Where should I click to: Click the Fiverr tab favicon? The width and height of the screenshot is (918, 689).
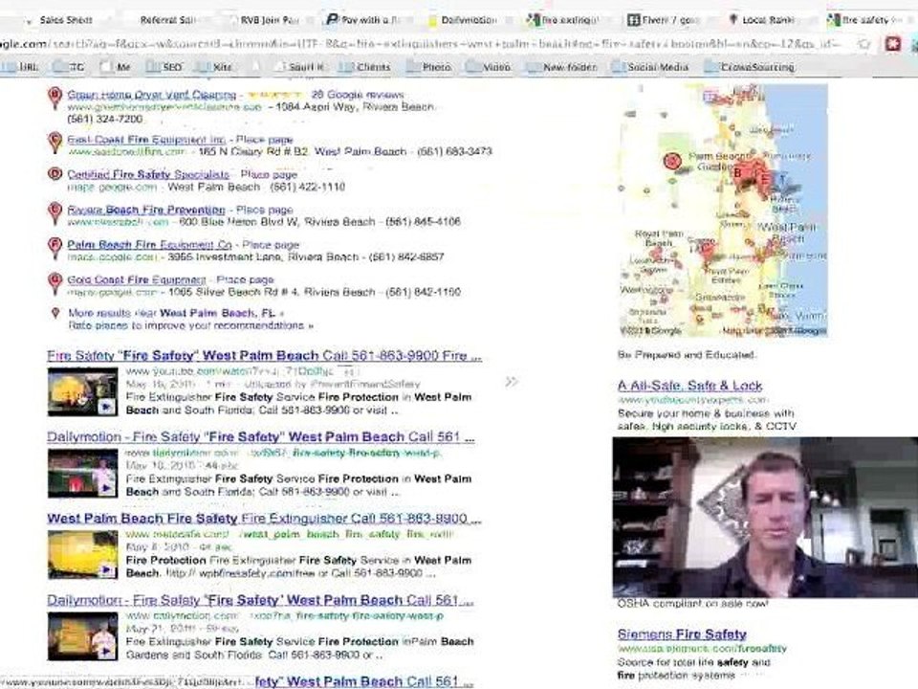pyautogui.click(x=633, y=19)
